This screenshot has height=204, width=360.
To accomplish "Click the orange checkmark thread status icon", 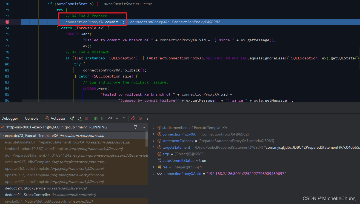I will pyautogui.click(x=2, y=127).
